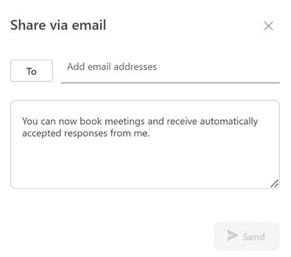This screenshot has height=257, width=291.
Task: Click the Share via email heading
Action: coord(58,25)
